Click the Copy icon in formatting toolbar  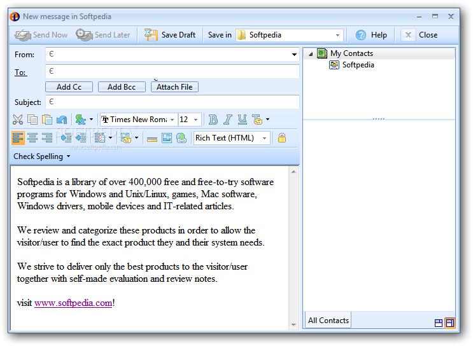32,120
